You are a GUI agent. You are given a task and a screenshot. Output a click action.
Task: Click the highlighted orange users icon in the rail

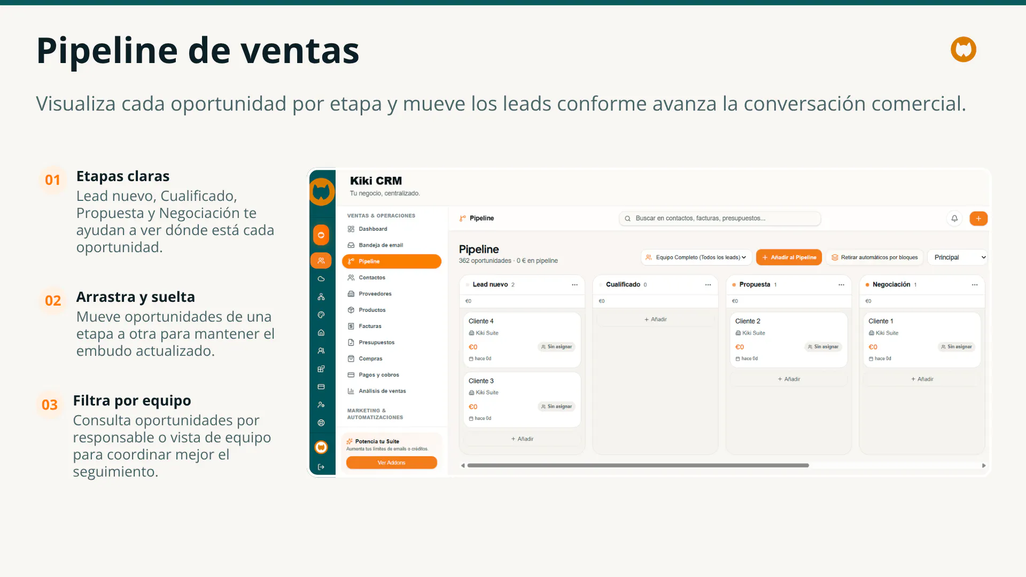[x=321, y=261]
